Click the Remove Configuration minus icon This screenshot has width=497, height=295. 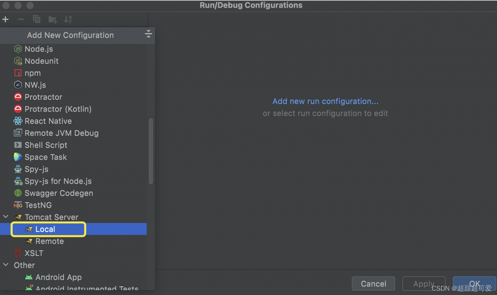[21, 19]
